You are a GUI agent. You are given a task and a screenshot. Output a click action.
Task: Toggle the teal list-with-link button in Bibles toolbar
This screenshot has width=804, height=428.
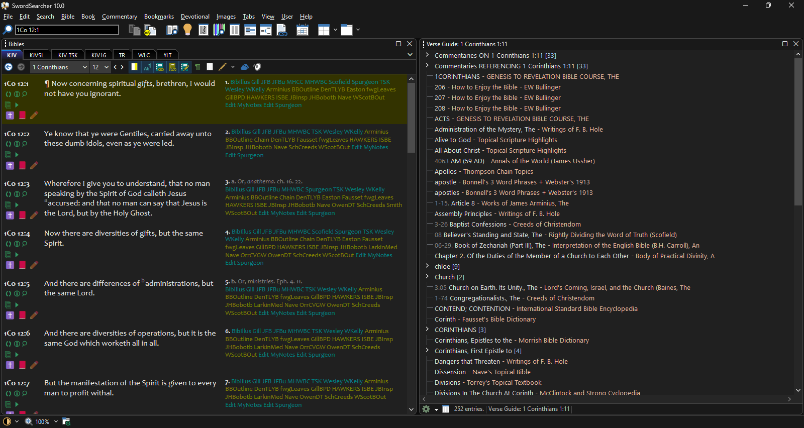point(160,67)
